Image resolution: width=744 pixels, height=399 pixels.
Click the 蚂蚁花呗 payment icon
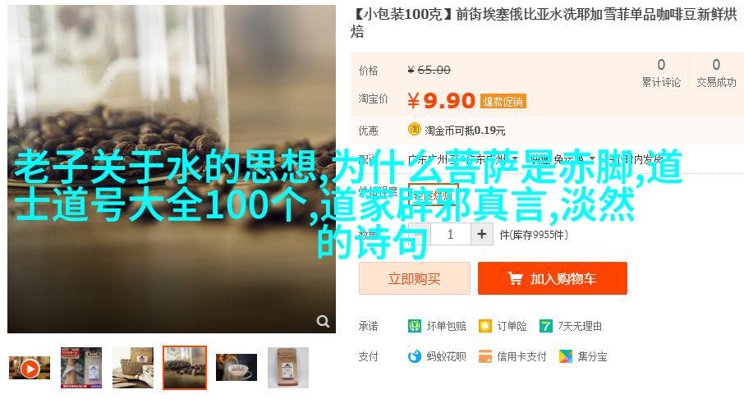click(x=414, y=356)
